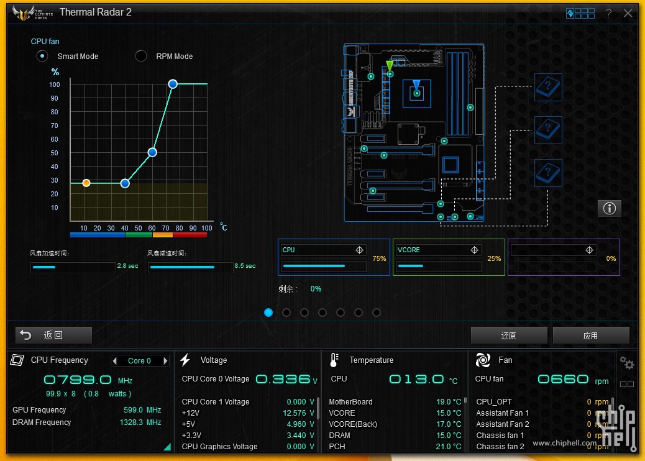This screenshot has width=645, height=461.
Task: Click the Chassis fan 1 row
Action: click(542, 435)
